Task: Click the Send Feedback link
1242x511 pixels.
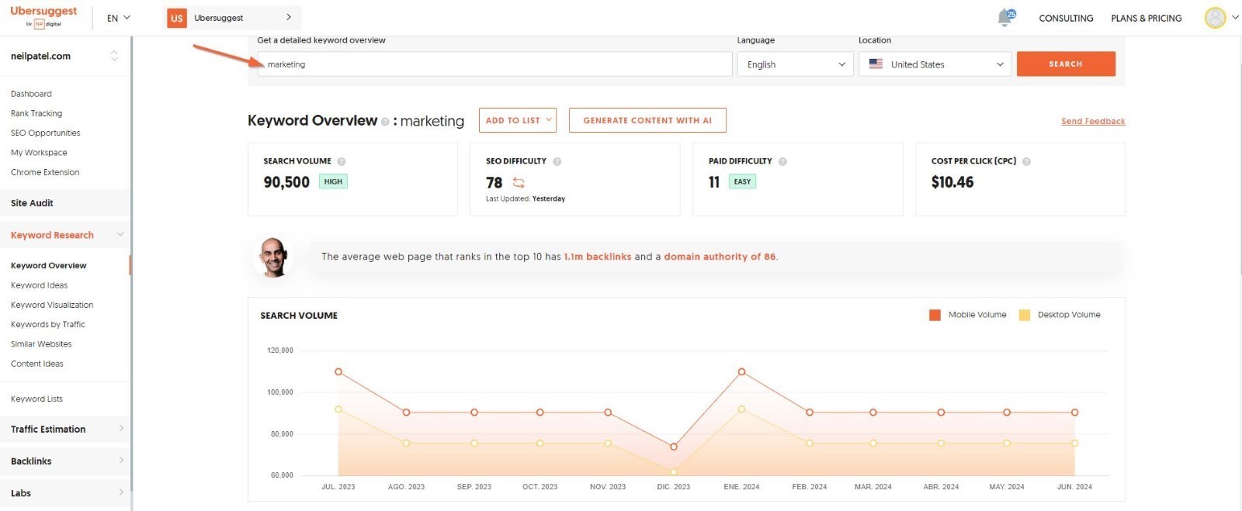Action: [1093, 121]
